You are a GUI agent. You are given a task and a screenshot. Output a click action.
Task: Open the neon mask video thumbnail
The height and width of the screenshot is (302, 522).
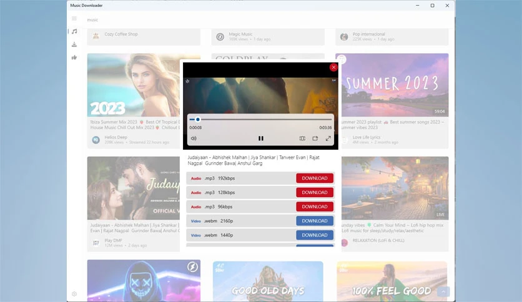tap(144, 281)
